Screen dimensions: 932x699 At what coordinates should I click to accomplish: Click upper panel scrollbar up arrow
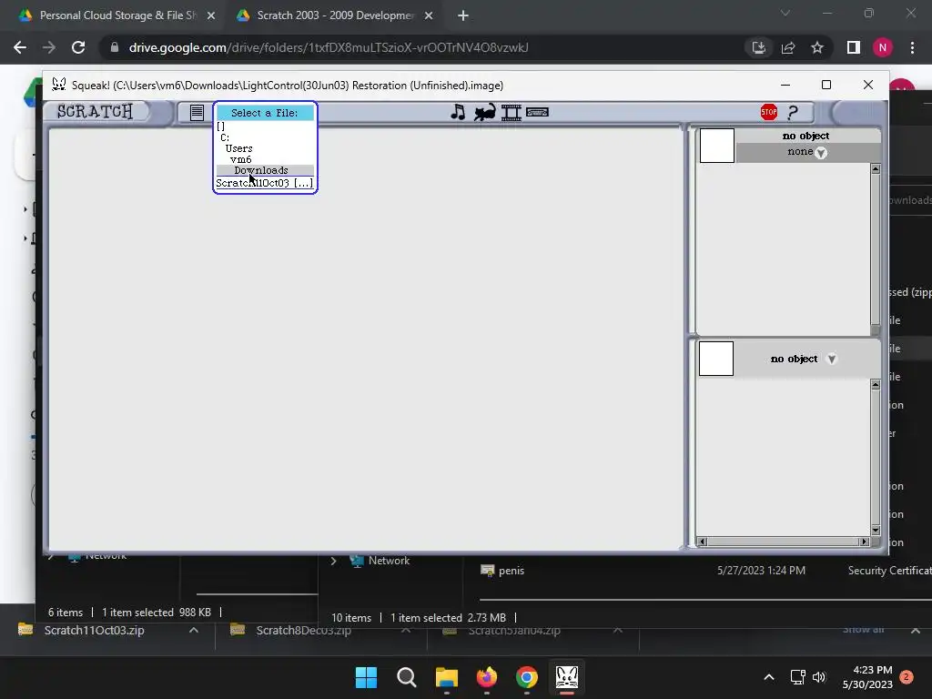(876, 169)
